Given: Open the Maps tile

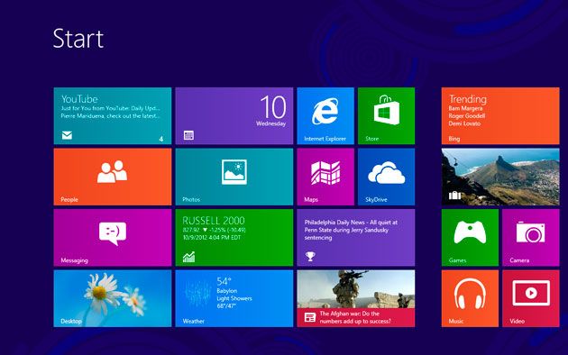Looking at the screenshot, I should click(325, 177).
